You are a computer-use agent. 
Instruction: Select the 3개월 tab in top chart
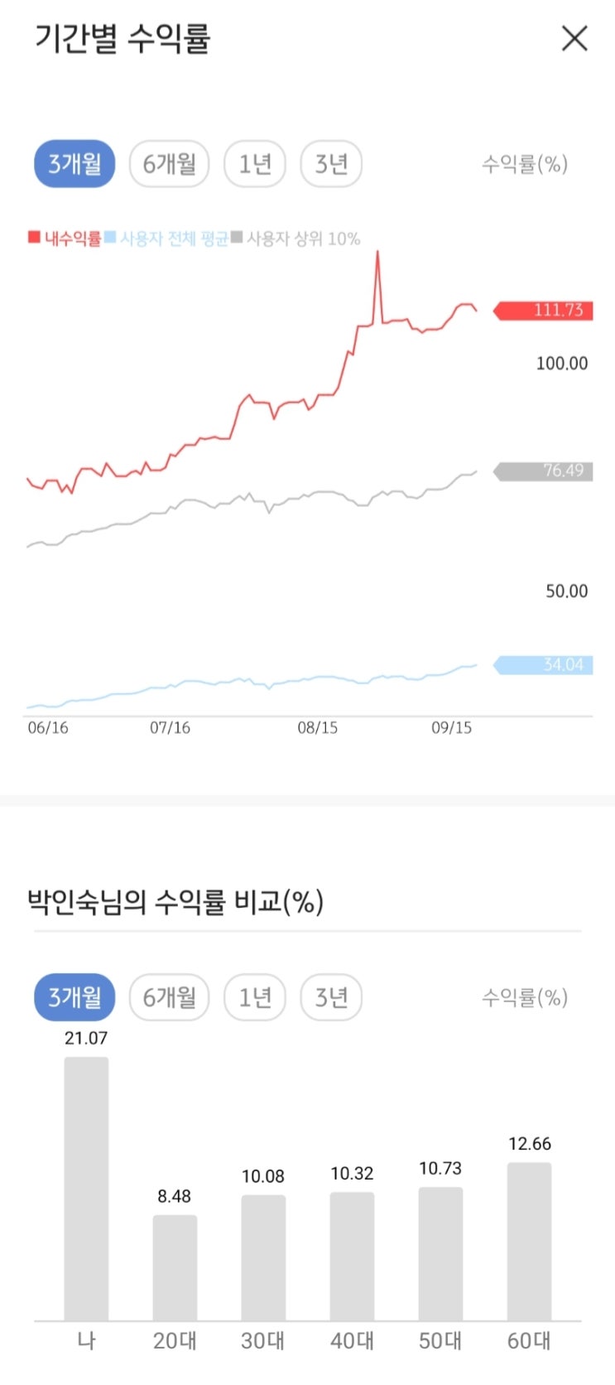pyautogui.click(x=74, y=164)
